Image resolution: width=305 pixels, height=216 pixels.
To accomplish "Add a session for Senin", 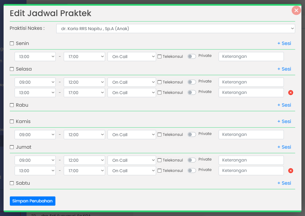I will point(284,43).
